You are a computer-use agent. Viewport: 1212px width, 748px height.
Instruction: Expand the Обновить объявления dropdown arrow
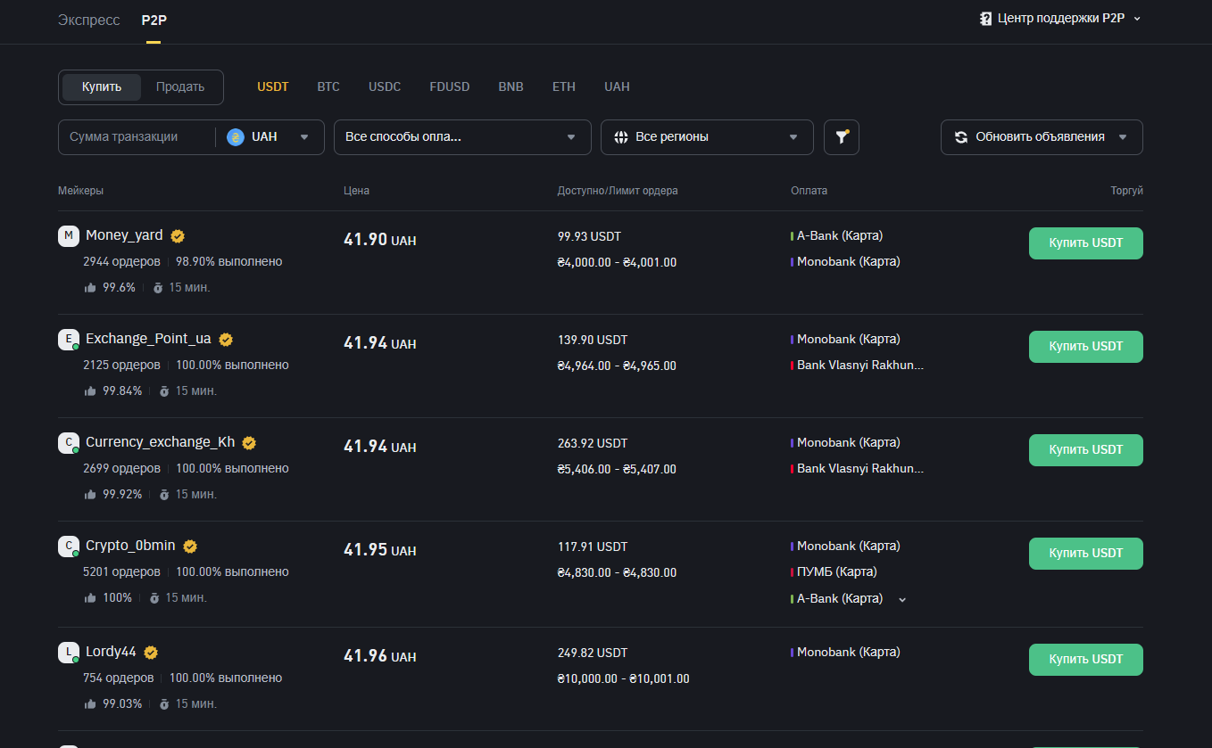[x=1123, y=137]
